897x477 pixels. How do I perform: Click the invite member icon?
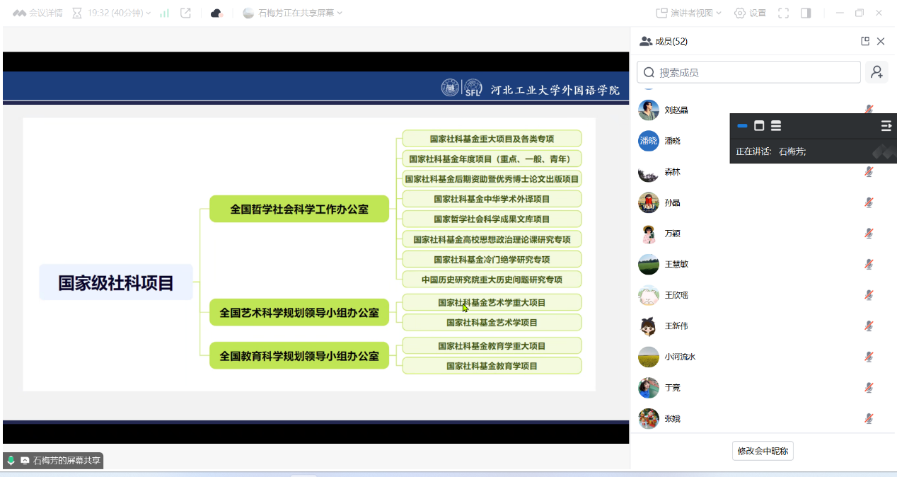(x=876, y=72)
